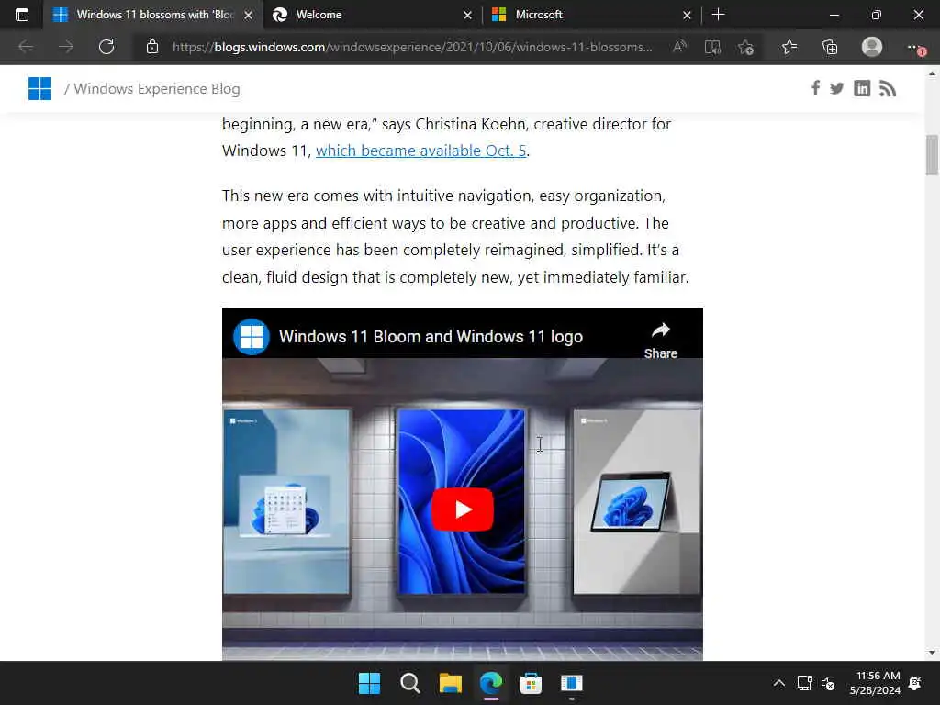
Task: View site information lock icon
Action: 152,47
